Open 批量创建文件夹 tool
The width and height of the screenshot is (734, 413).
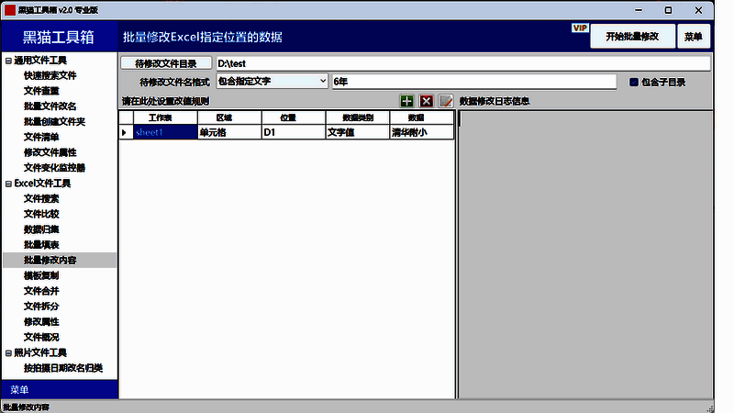[x=54, y=122]
